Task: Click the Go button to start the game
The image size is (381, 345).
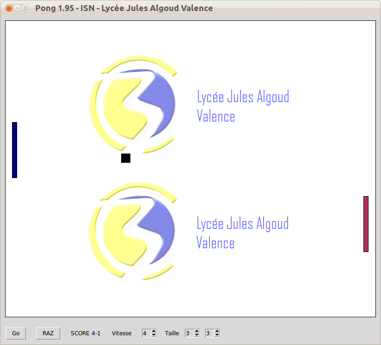Action: coord(16,333)
